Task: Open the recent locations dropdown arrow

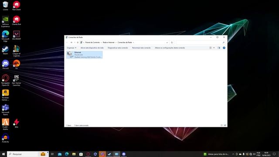Action: pos(75,43)
